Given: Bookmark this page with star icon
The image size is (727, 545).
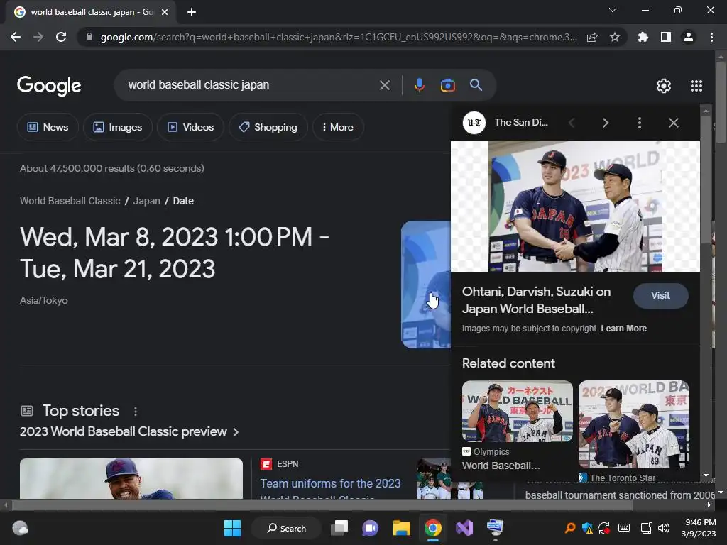Looking at the screenshot, I should click(615, 37).
